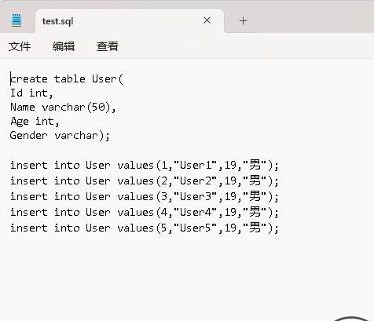Click the Notepad app icon
Image resolution: width=374 pixels, height=321 pixels.
click(16, 20)
